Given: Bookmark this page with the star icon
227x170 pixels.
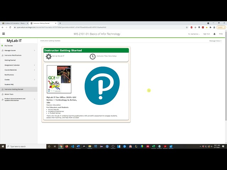Looking at the screenshot, I should [x=187, y=27].
